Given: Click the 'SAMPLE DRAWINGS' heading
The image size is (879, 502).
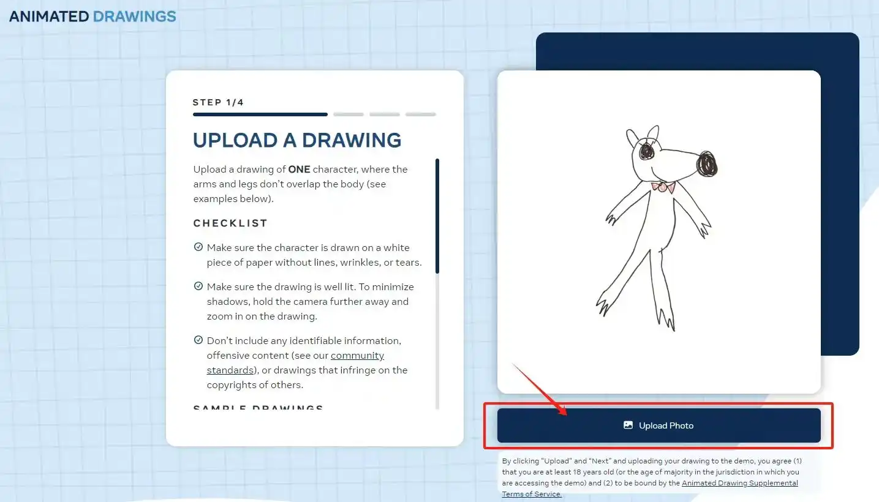Looking at the screenshot, I should tap(258, 407).
